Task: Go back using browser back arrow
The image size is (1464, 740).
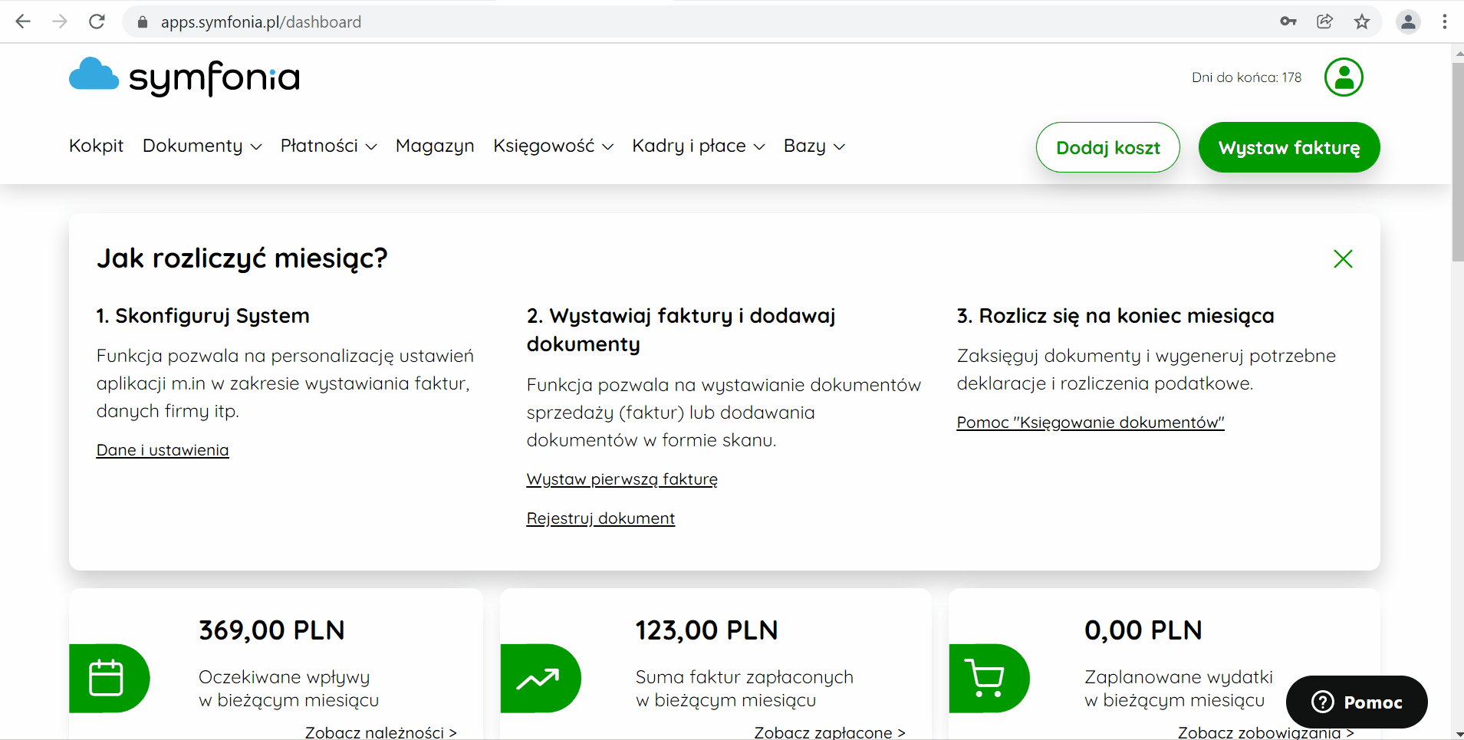Action: pyautogui.click(x=23, y=21)
